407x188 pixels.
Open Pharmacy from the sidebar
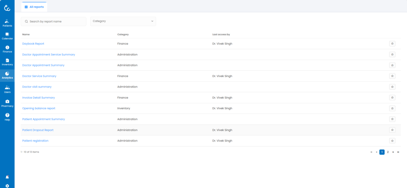click(x=7, y=103)
